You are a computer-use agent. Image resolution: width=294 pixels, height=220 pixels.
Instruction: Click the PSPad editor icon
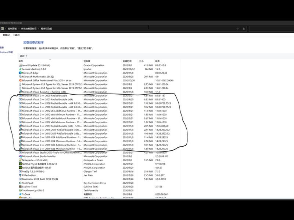(x=20, y=175)
